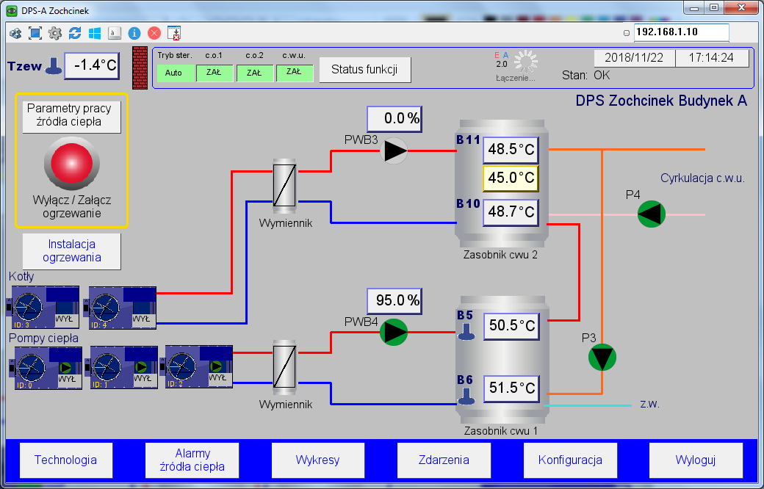Click the B10 48.7°C temperature value
Screen dimensions: 764x489
[511, 212]
